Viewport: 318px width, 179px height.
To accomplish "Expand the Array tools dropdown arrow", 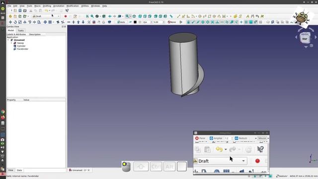I will (x=53, y=22).
